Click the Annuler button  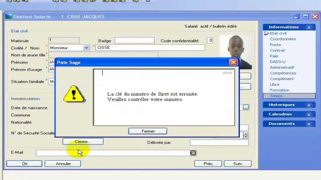point(63,164)
